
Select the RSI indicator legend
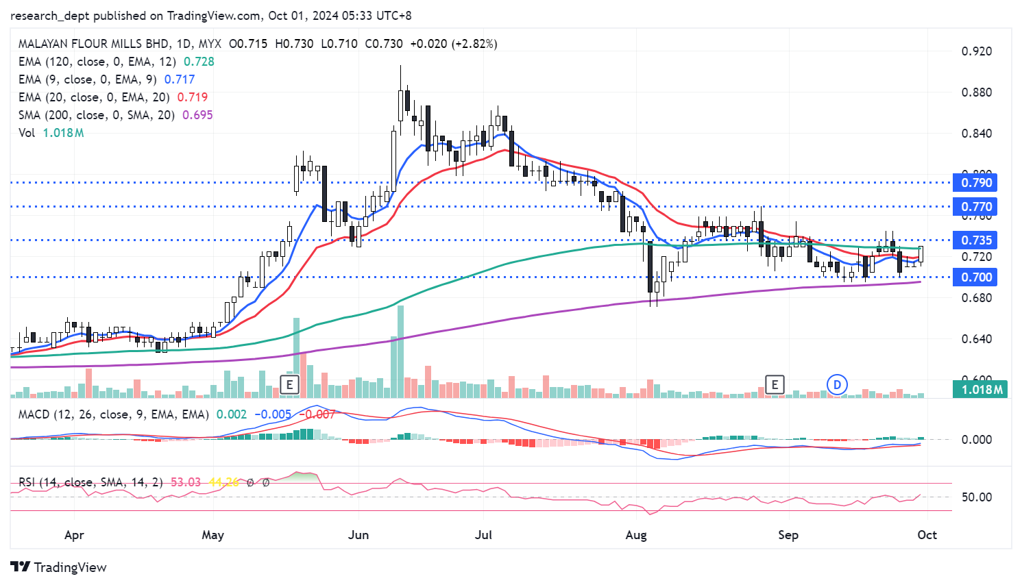pos(90,482)
